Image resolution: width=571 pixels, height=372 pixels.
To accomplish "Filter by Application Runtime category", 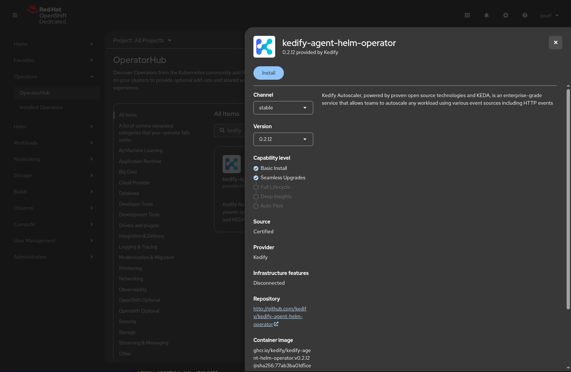I will [x=140, y=161].
